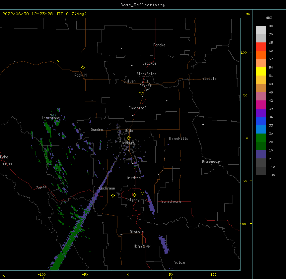The image size is (286, 279).
Task: Click the purple radar echo west of Strathmore
Action: click(151, 204)
